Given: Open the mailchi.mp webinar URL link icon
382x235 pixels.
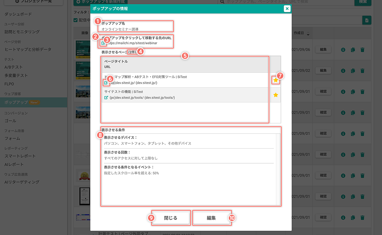Looking at the screenshot, I should pyautogui.click(x=103, y=43).
